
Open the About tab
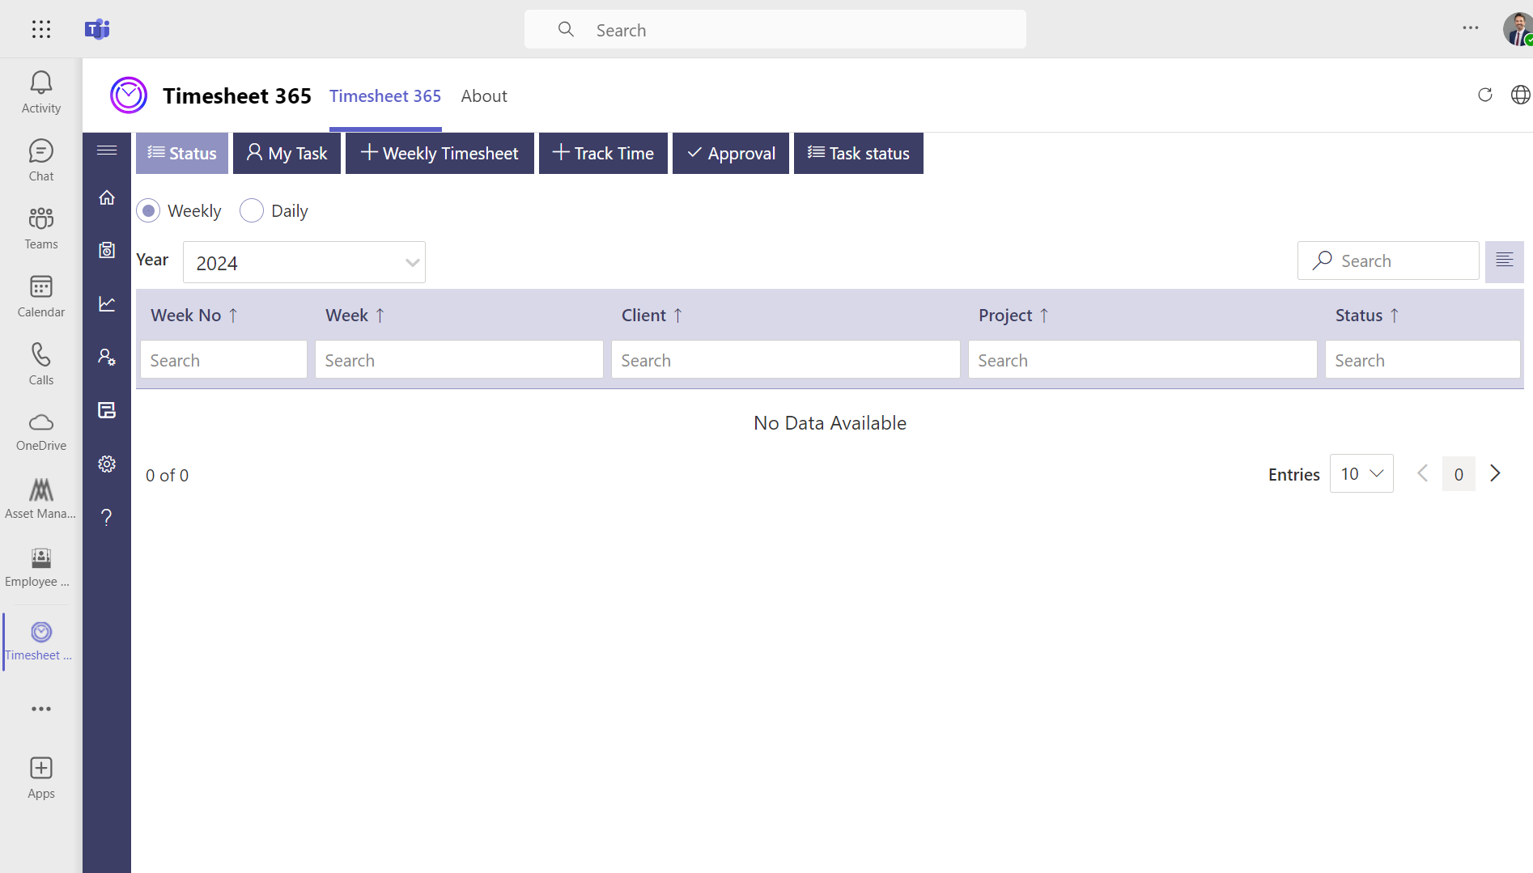[x=484, y=96]
